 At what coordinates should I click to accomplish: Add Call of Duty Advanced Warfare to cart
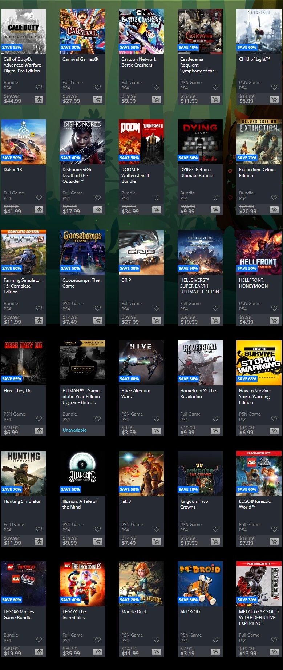(39, 99)
